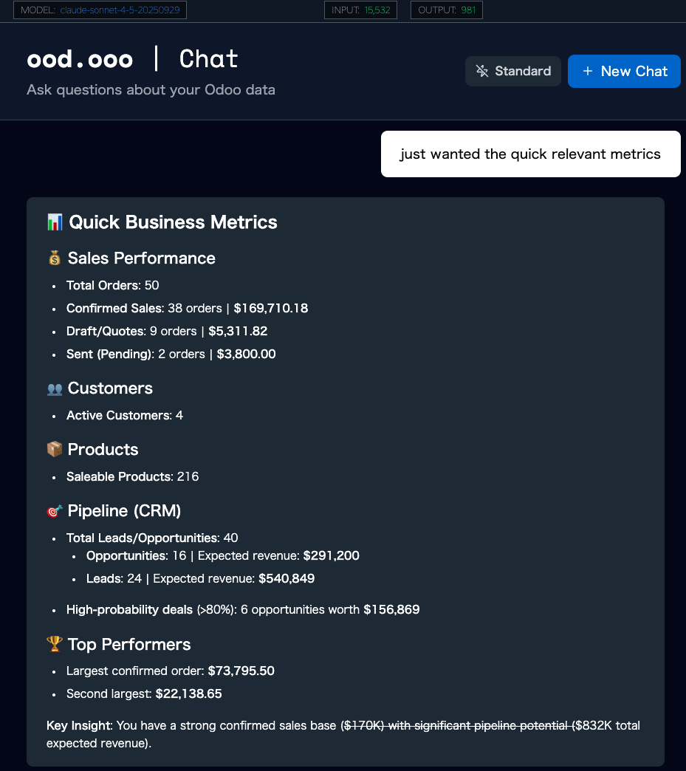
Task: Click the money bag icon by Sales Performance
Action: (55, 258)
